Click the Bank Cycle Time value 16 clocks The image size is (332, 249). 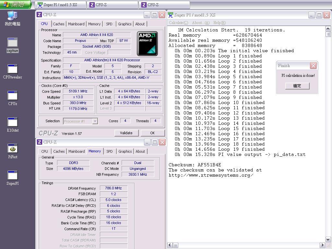point(113,223)
